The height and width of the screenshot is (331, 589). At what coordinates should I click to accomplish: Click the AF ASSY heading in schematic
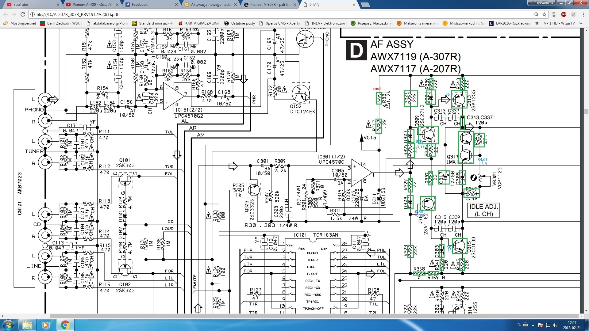tap(392, 44)
